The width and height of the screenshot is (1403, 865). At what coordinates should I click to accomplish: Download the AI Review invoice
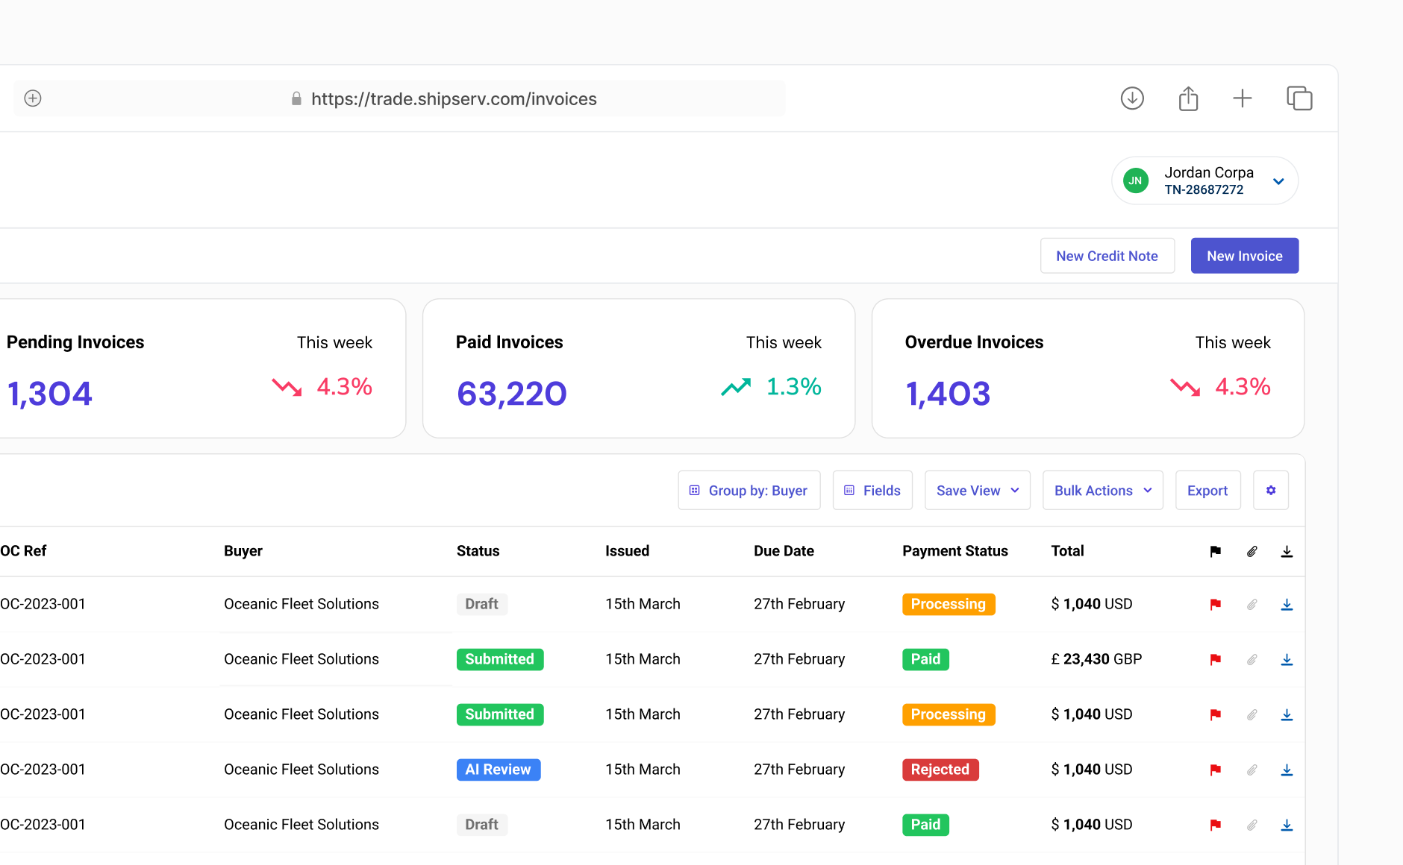[1287, 770]
